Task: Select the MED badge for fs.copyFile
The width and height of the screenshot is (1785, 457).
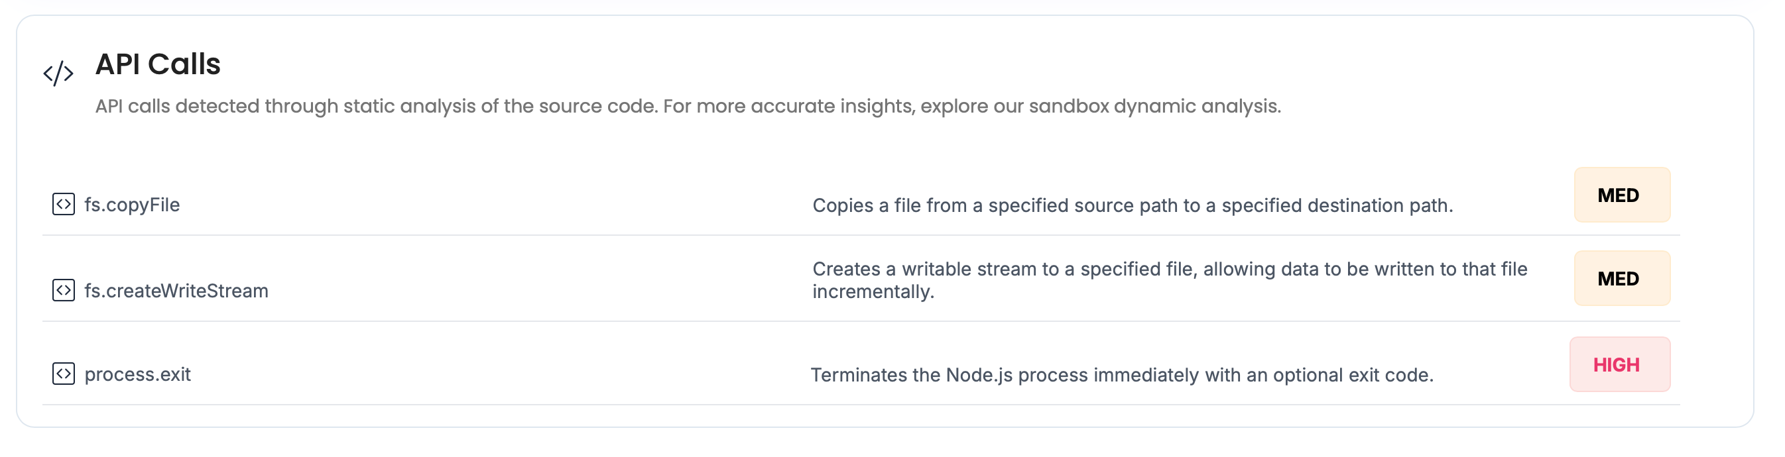Action: [x=1621, y=195]
